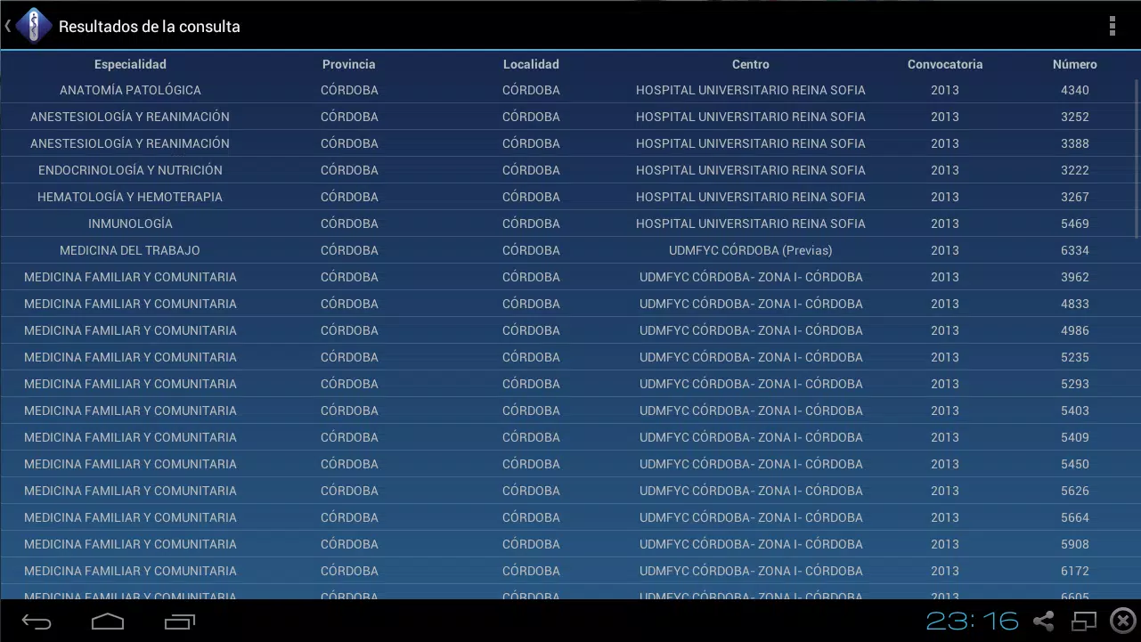Image resolution: width=1141 pixels, height=642 pixels.
Task: Select the Especialidad column header
Action: point(130,64)
